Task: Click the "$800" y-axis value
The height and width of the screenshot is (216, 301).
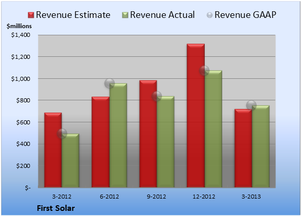Action: [x=23, y=100]
